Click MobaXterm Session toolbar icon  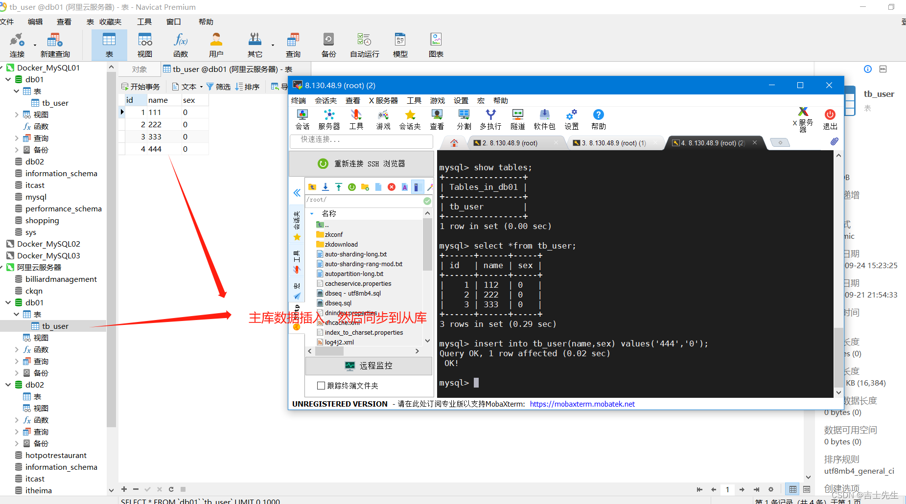(x=302, y=119)
